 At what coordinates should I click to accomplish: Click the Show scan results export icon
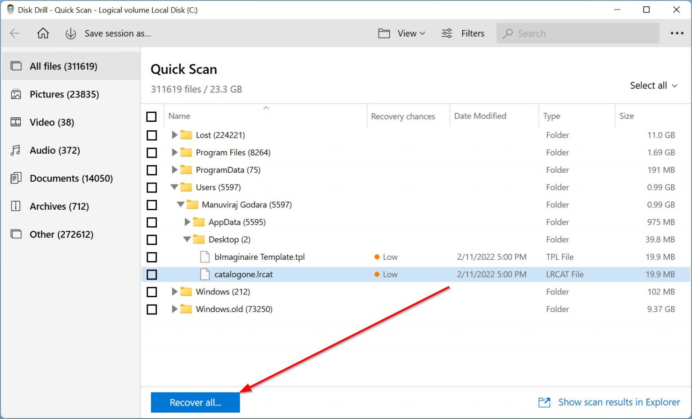(x=545, y=402)
